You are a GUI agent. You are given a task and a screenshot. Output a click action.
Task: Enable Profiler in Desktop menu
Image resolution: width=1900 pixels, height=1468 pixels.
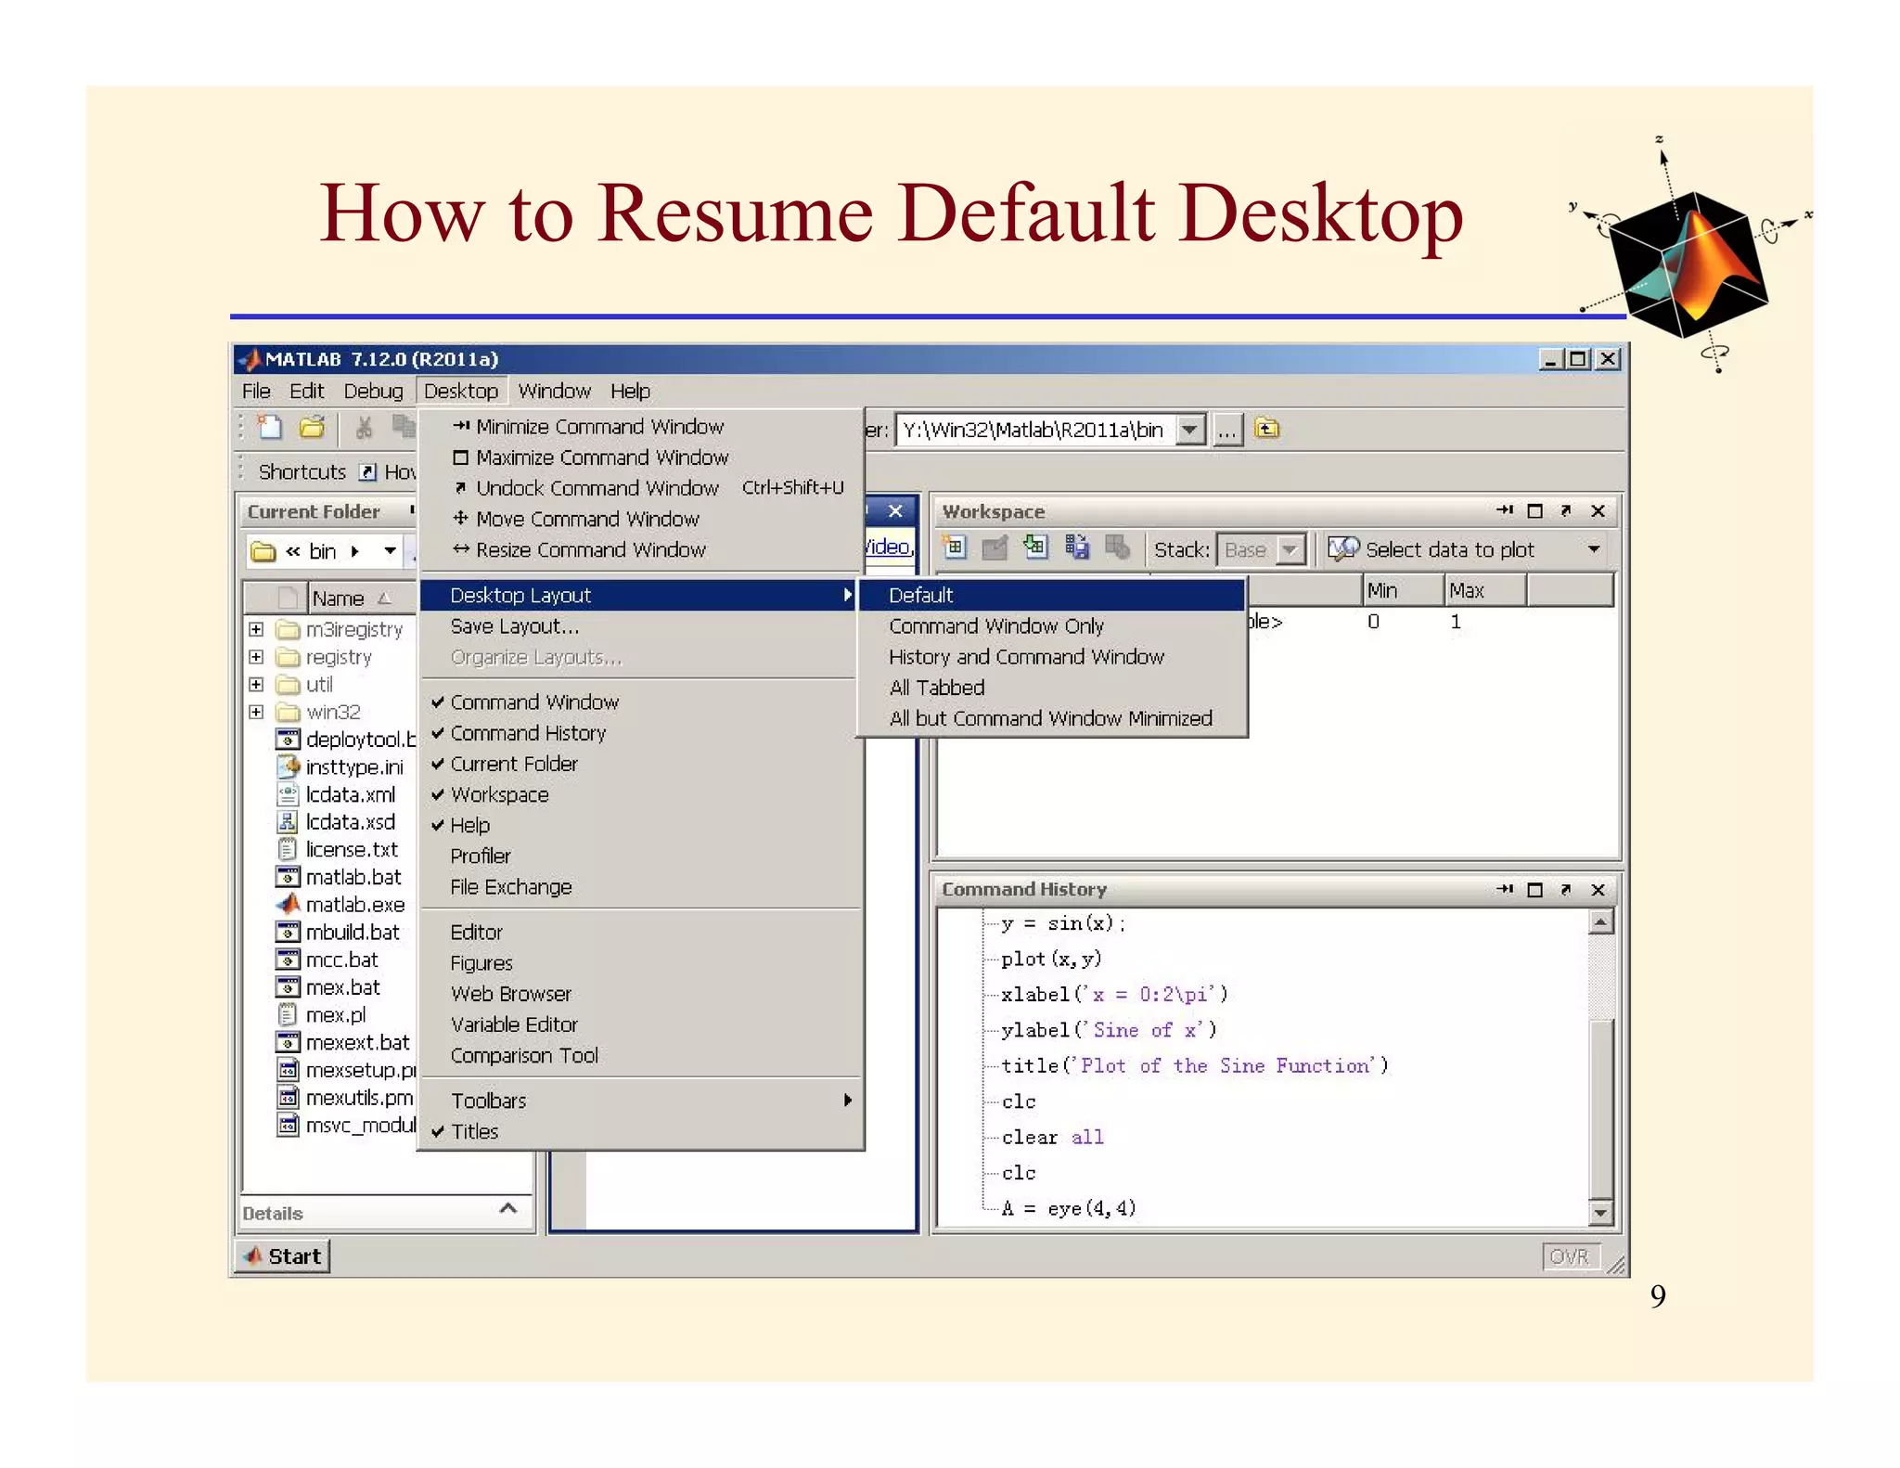[x=640, y=856]
